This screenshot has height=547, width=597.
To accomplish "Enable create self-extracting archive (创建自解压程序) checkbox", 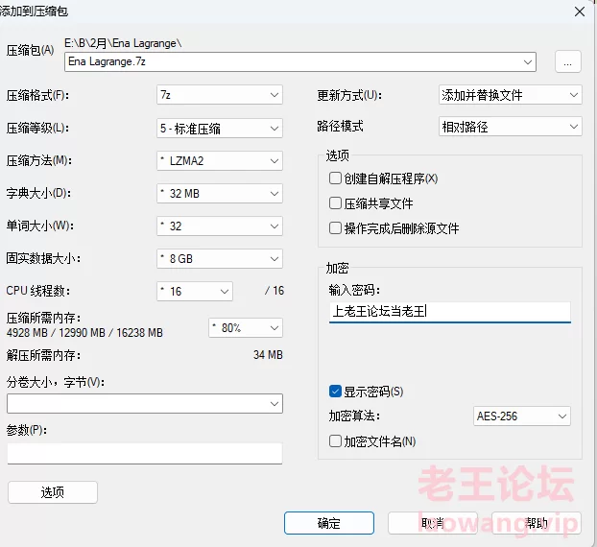I will (x=335, y=178).
